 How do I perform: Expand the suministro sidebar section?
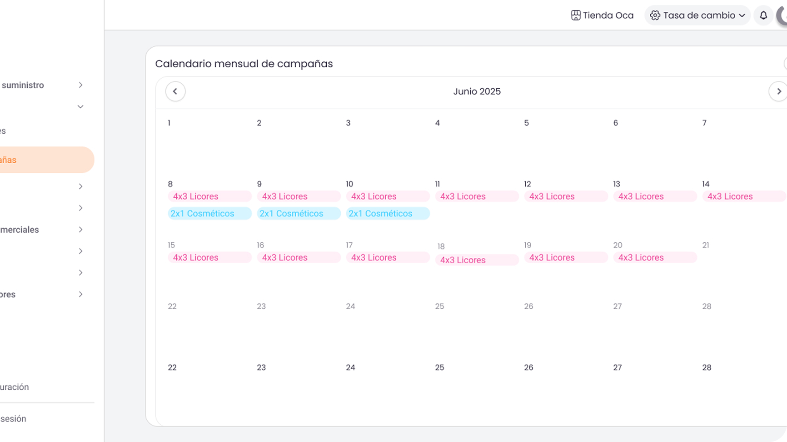pos(80,85)
